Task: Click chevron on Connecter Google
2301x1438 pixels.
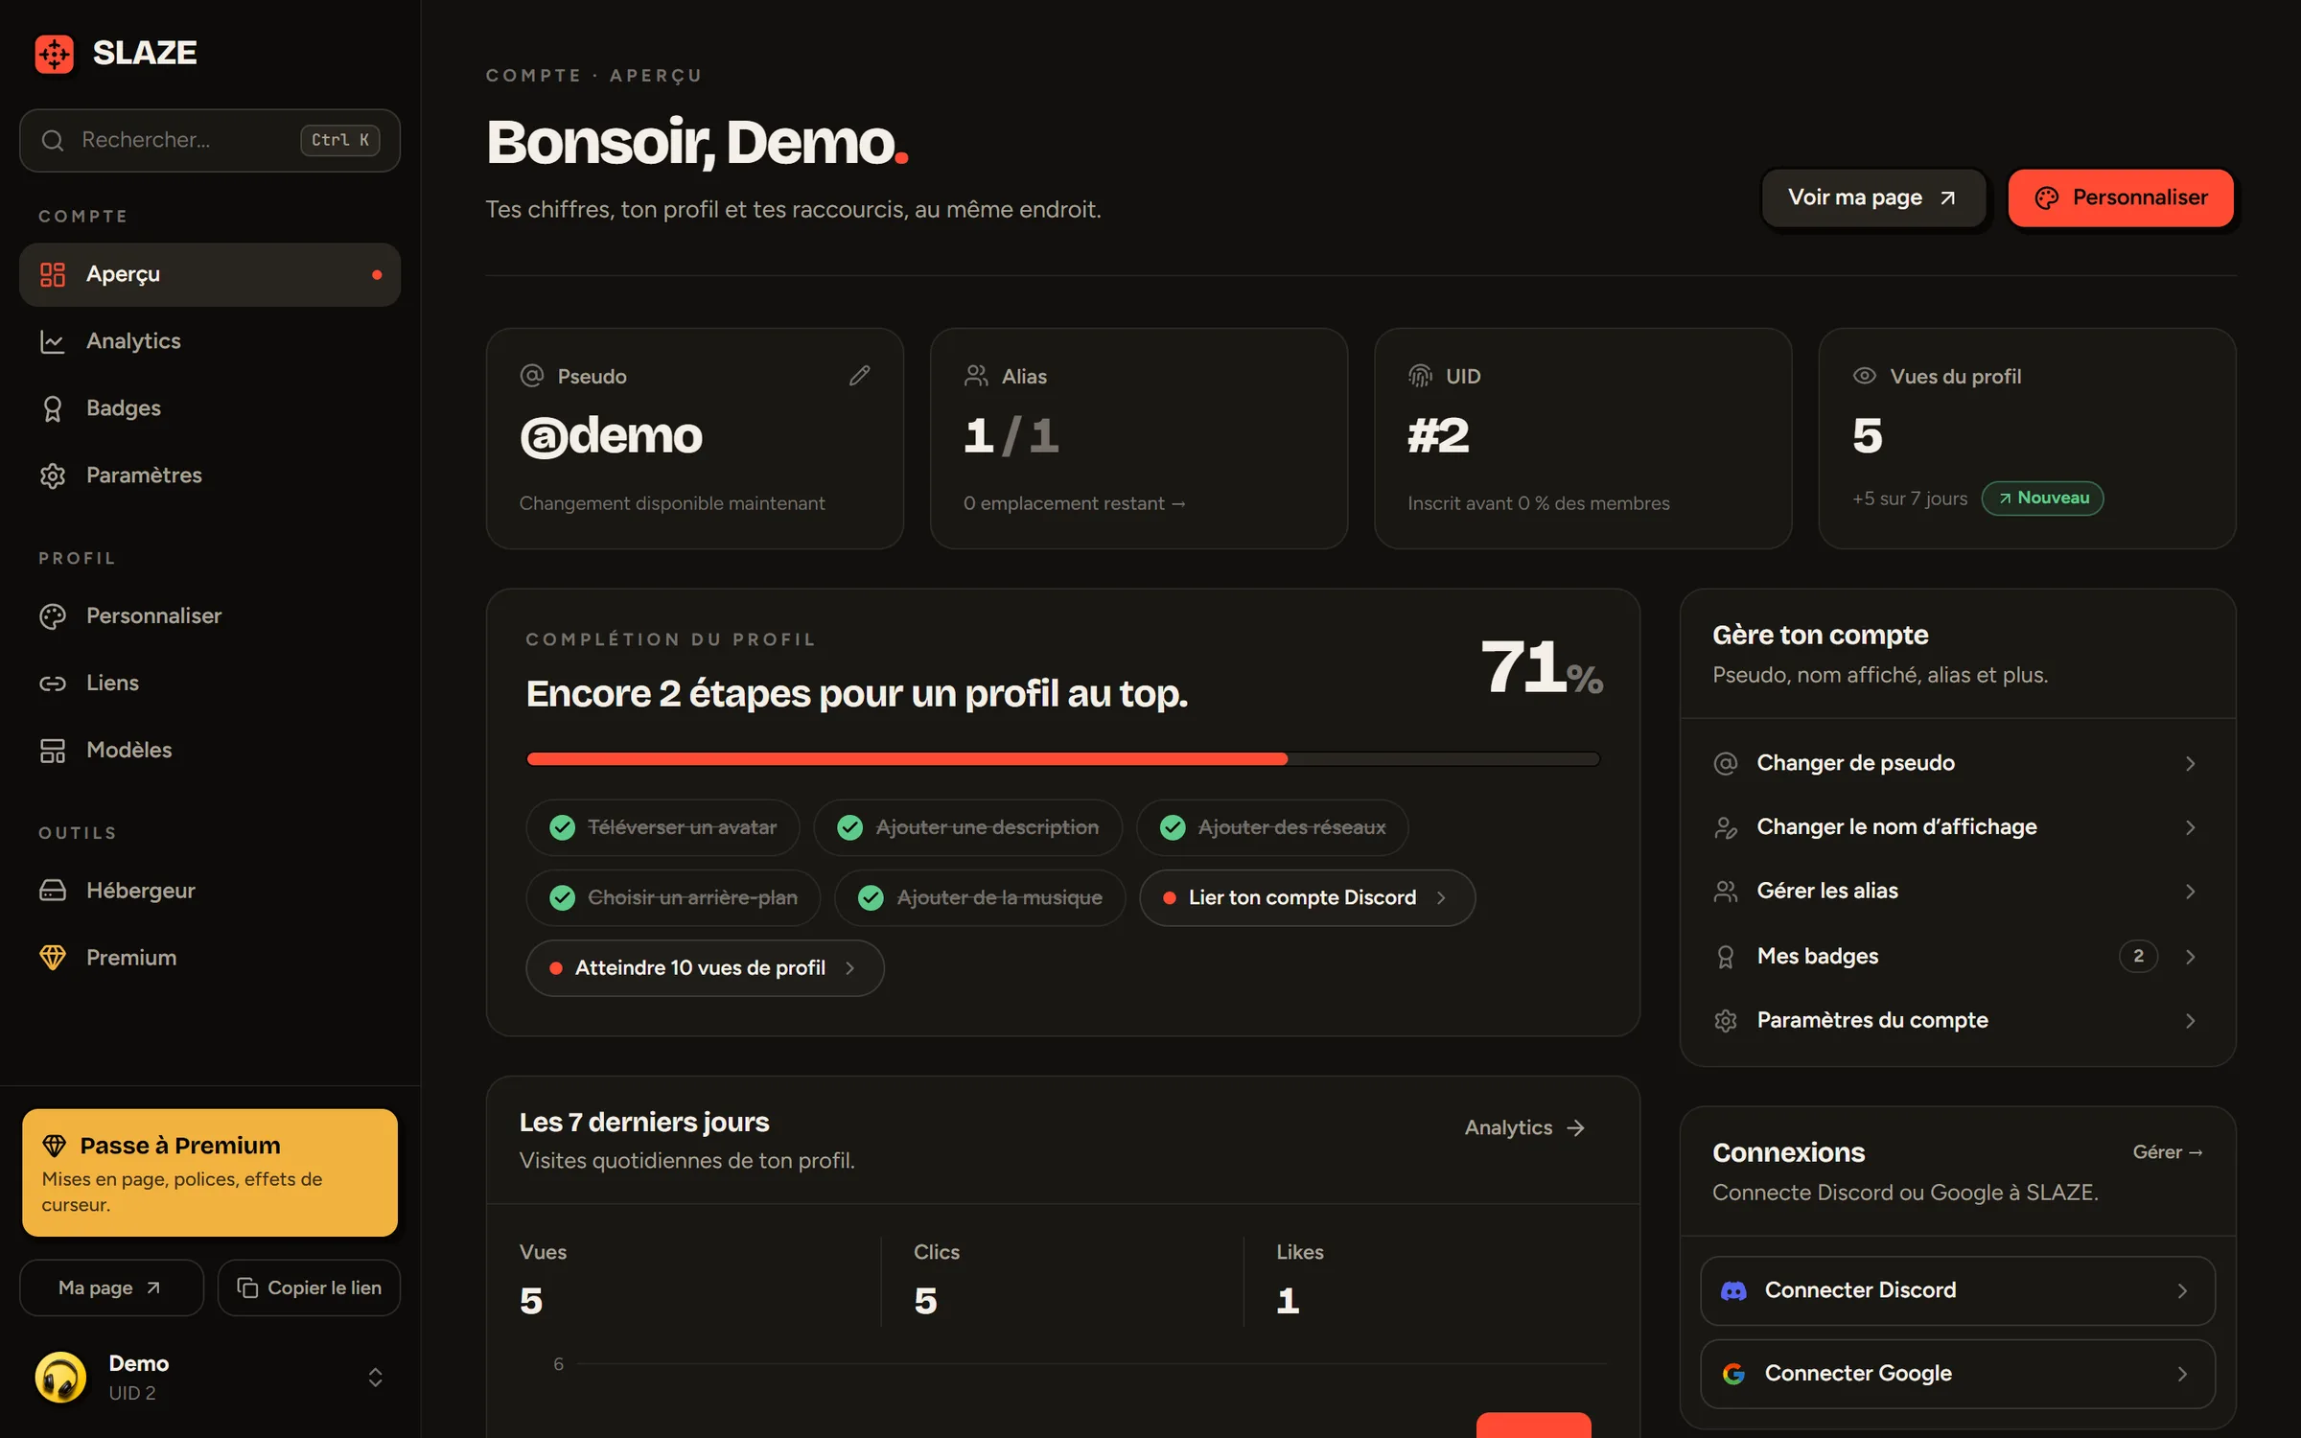Action: [x=2182, y=1374]
